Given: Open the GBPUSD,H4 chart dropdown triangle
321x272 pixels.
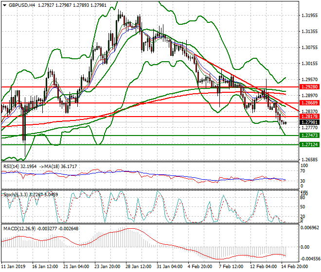Looking at the screenshot, I should [4, 5].
